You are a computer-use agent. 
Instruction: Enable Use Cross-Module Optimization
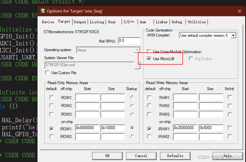tap(149, 52)
